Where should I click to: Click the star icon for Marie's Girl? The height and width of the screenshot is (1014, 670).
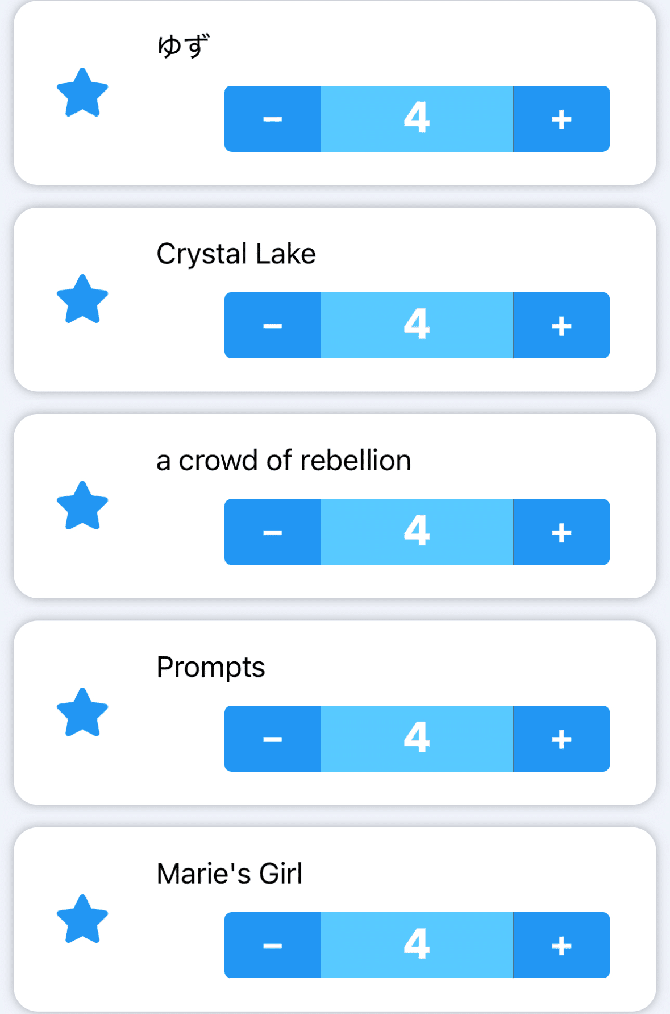click(82, 920)
